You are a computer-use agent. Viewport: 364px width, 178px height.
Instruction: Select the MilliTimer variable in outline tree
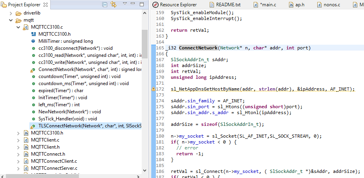65,41
